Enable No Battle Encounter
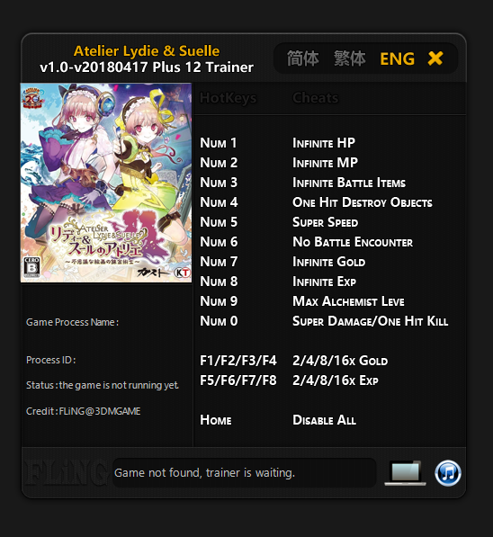 (x=353, y=242)
